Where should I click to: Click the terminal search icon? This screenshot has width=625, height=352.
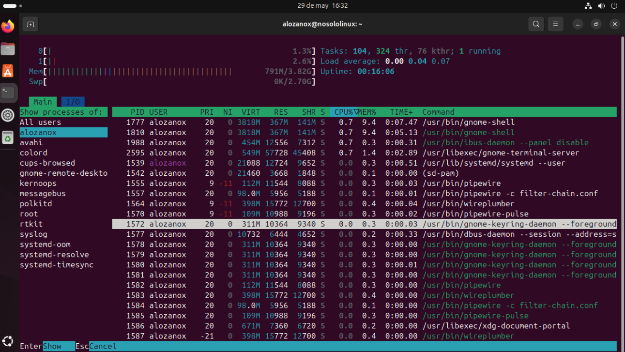(536, 24)
